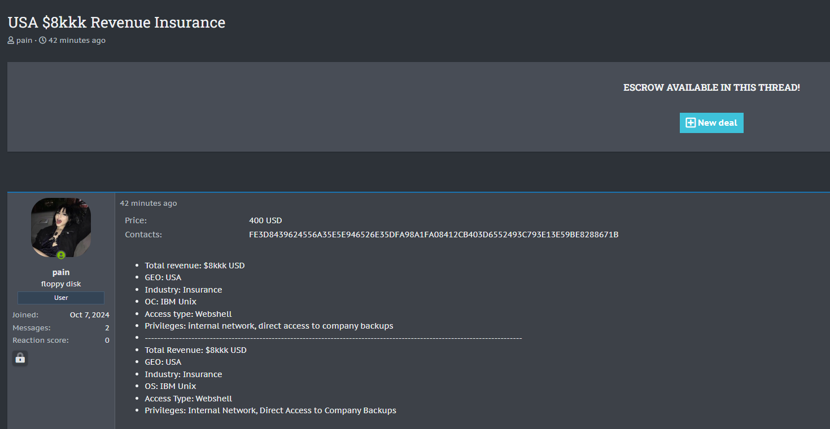Screen dimensions: 830x429
Task: Click the green online status badge on avatar
Action: click(x=61, y=255)
